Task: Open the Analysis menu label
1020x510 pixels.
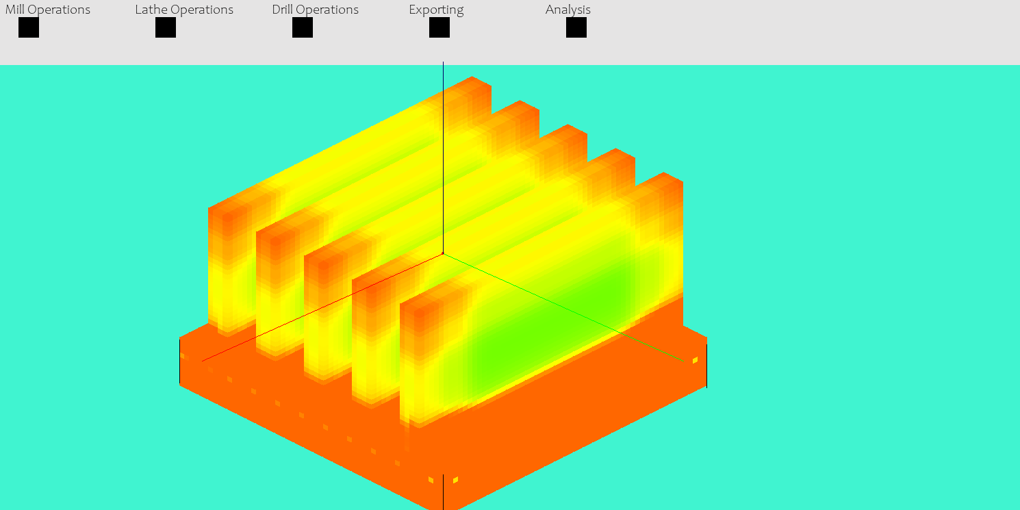Action: coord(568,10)
